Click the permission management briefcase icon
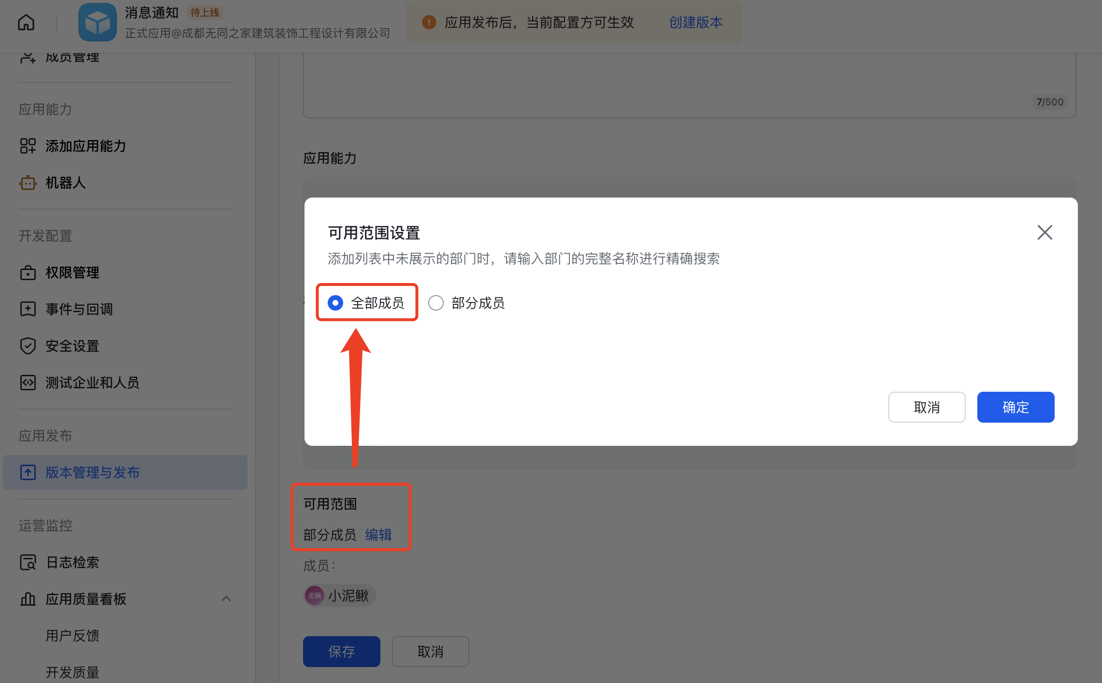Screen dimensions: 1102x683 coord(28,273)
